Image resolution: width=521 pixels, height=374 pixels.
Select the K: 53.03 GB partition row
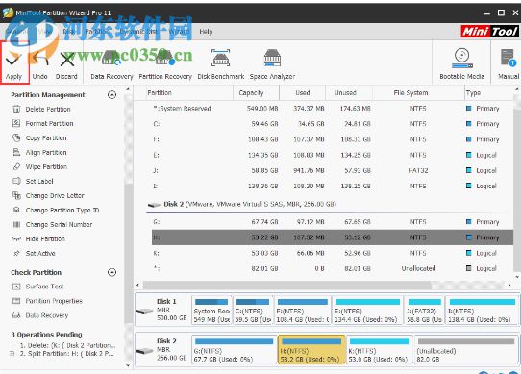[333, 253]
